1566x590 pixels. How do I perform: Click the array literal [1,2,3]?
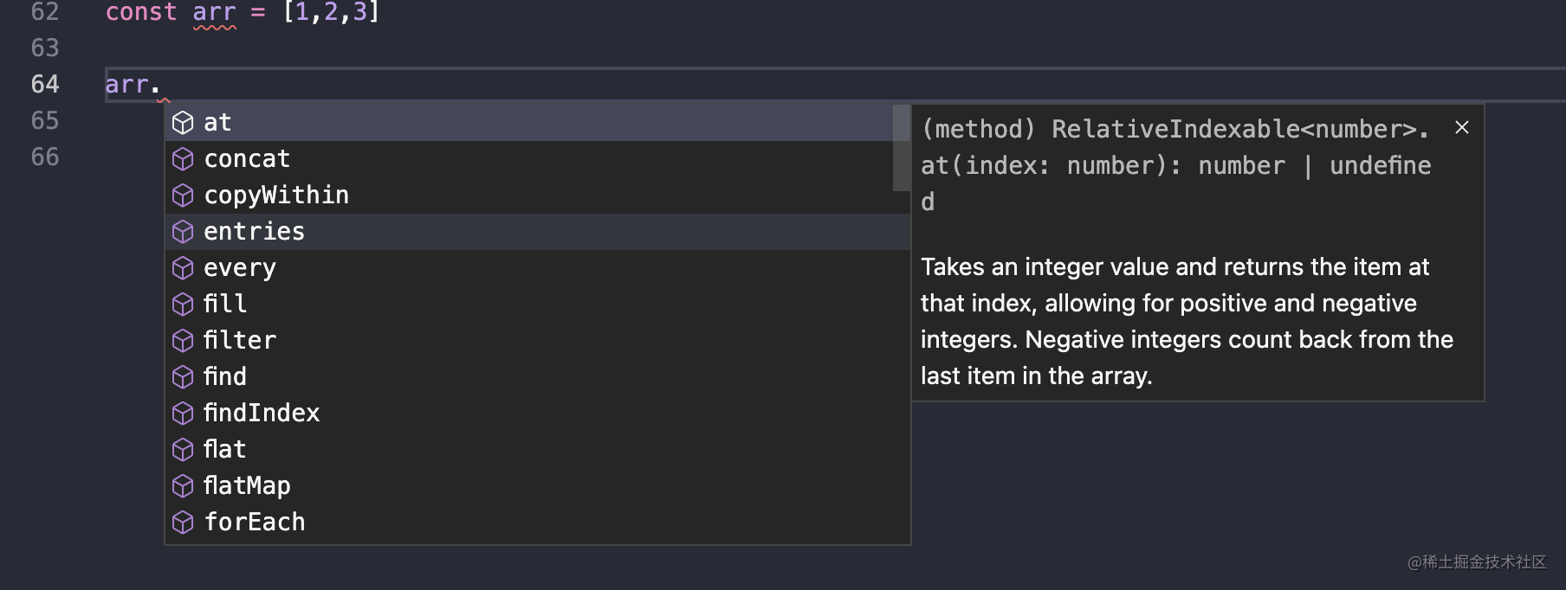[331, 12]
